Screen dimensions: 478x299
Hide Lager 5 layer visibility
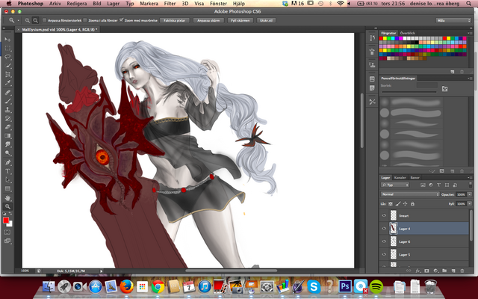(x=384, y=254)
